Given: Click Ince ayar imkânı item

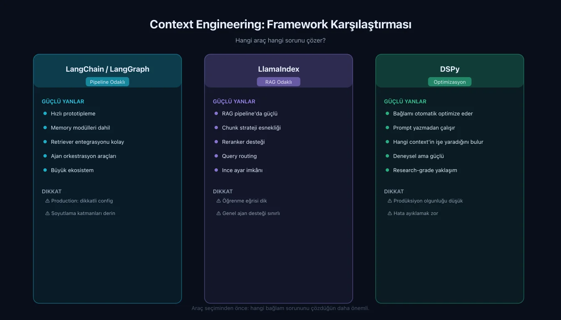Looking at the screenshot, I should pyautogui.click(x=242, y=170).
